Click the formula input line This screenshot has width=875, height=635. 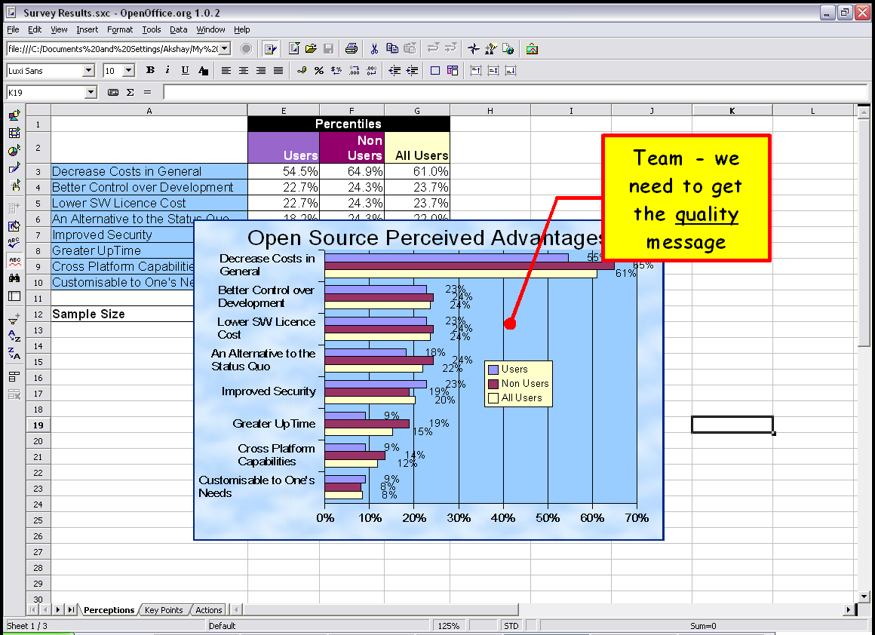click(x=513, y=92)
